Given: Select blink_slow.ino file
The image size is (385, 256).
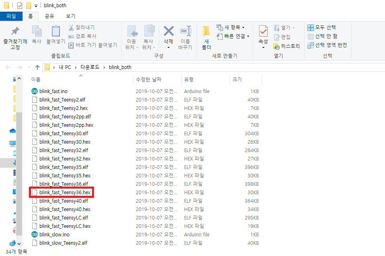Looking at the screenshot, I should [54, 235].
